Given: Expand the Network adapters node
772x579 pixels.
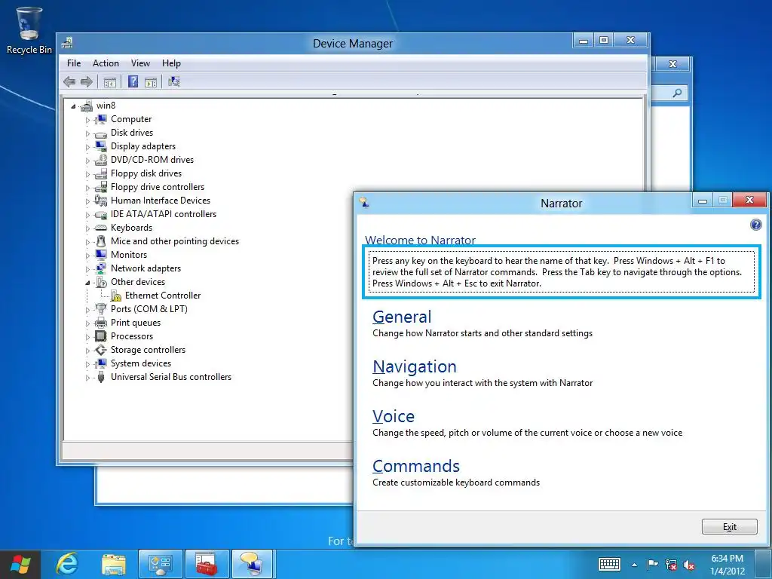Looking at the screenshot, I should pos(87,269).
